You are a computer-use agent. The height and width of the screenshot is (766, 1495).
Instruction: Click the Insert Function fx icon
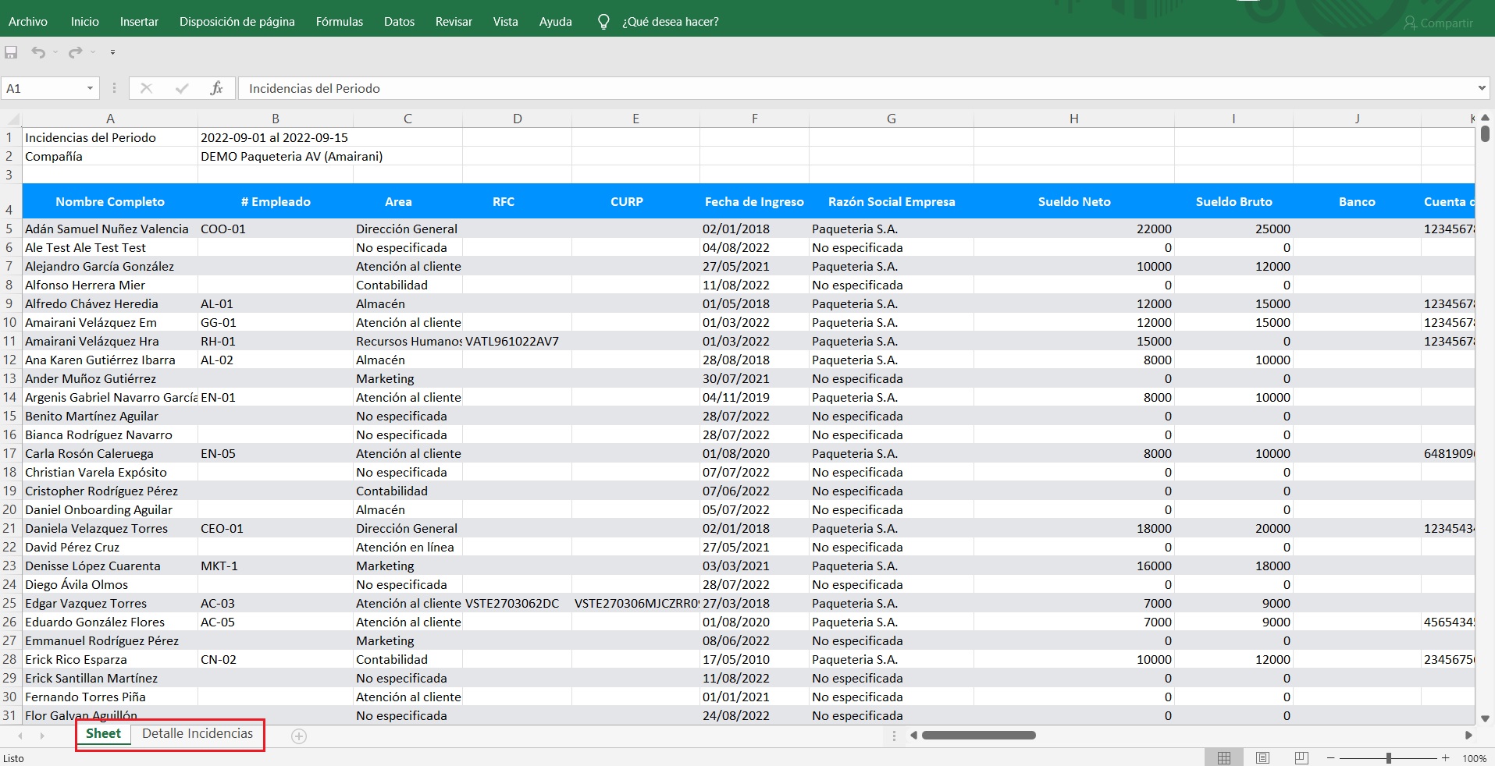pos(216,88)
